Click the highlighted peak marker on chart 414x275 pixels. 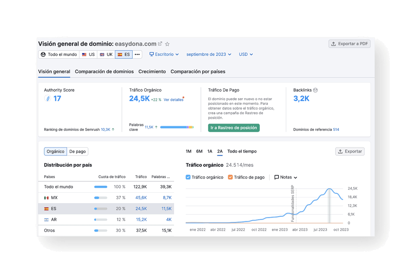tap(329, 206)
